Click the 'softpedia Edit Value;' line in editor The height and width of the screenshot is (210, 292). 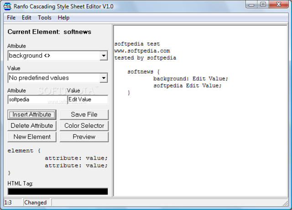pos(188,85)
